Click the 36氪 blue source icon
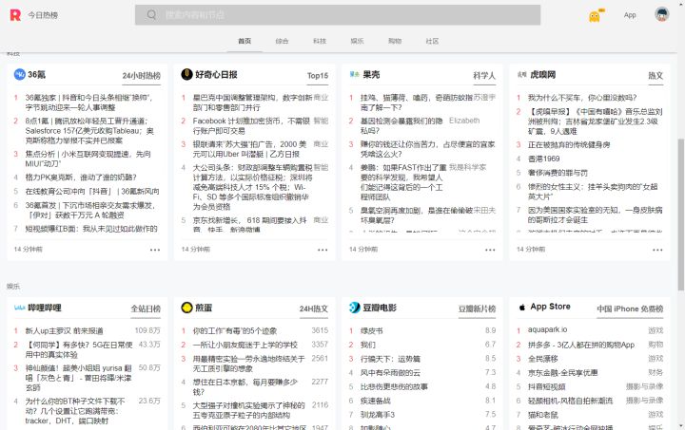The image size is (685, 430). pos(20,74)
